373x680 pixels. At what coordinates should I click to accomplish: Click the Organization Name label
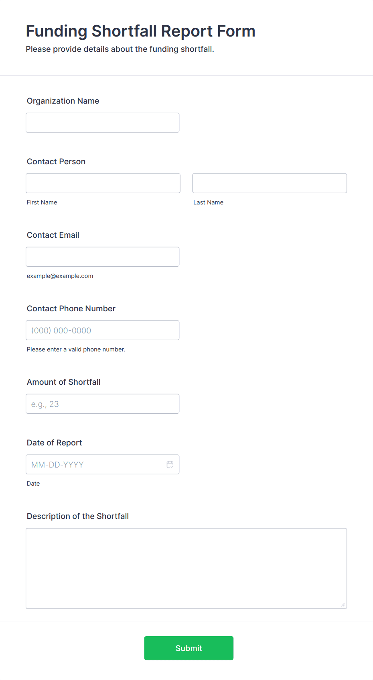pos(63,101)
